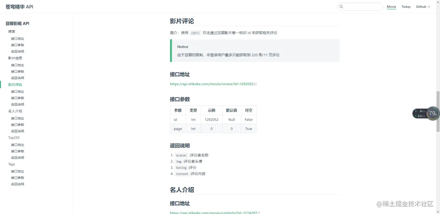
Task: Click the 豆瓣影视 API sidebar heading
Action: pyautogui.click(x=17, y=24)
